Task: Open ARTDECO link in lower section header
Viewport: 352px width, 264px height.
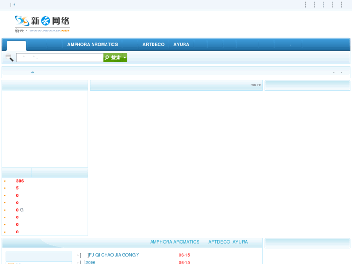Action: 219,242
